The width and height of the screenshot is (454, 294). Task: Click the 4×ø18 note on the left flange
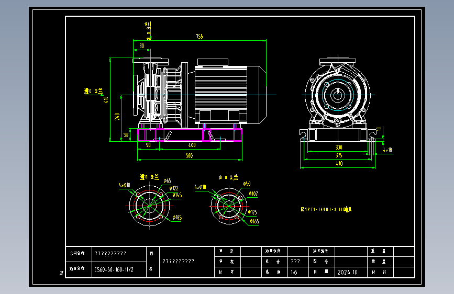(x=125, y=185)
